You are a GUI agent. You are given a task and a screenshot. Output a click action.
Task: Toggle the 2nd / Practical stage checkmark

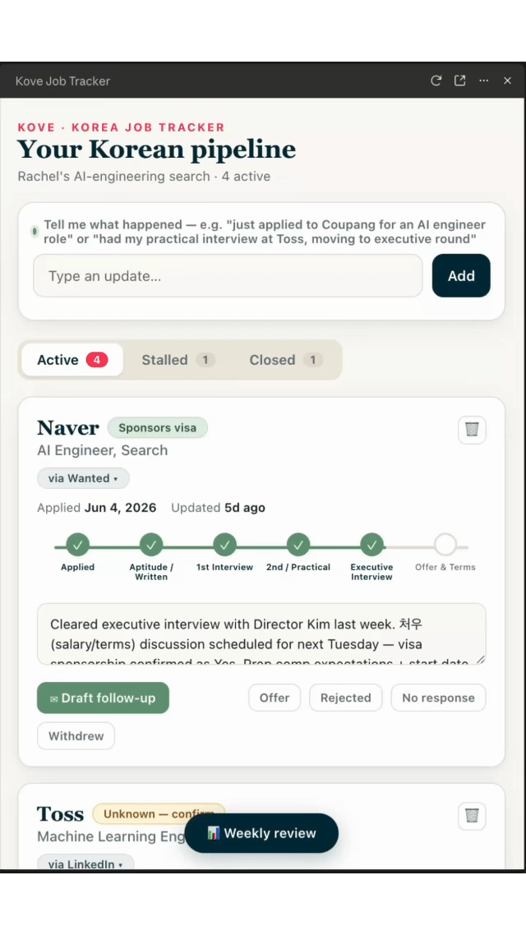[x=298, y=545]
